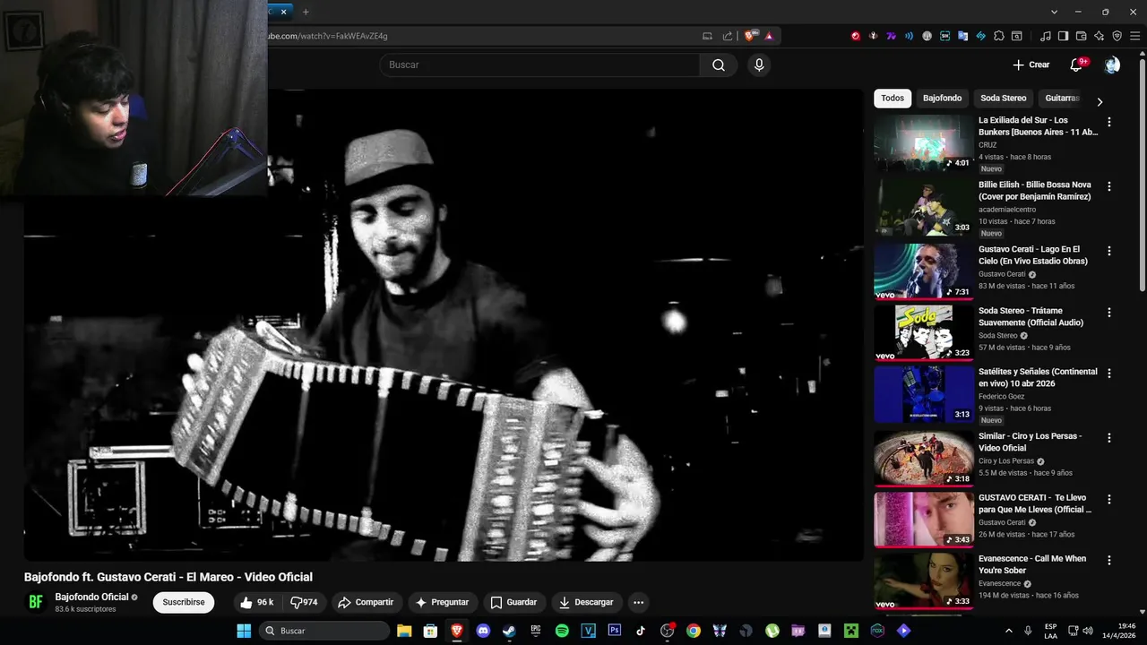
Task: Click the taskbar Buscar search box
Action: (x=324, y=631)
